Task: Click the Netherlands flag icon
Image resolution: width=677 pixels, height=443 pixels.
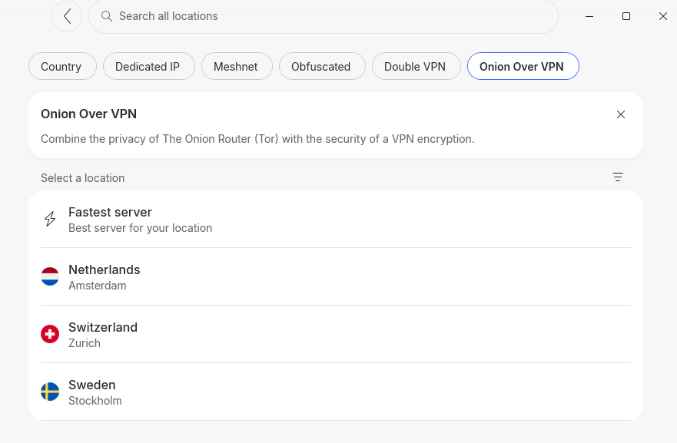Action: [50, 276]
